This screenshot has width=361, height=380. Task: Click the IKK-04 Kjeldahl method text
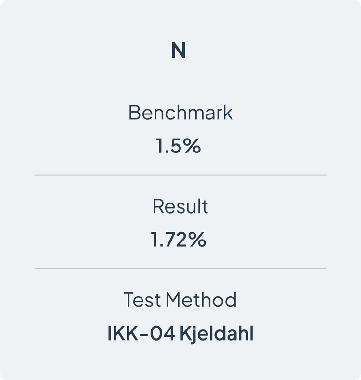(x=180, y=333)
